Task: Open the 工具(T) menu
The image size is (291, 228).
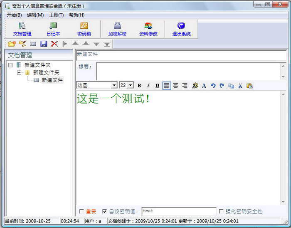Action: [x=57, y=15]
